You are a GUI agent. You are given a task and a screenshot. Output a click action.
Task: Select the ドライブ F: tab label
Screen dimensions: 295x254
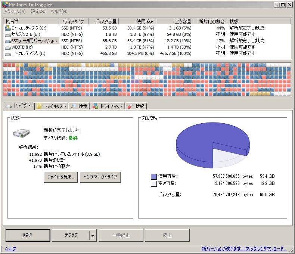(x=22, y=106)
